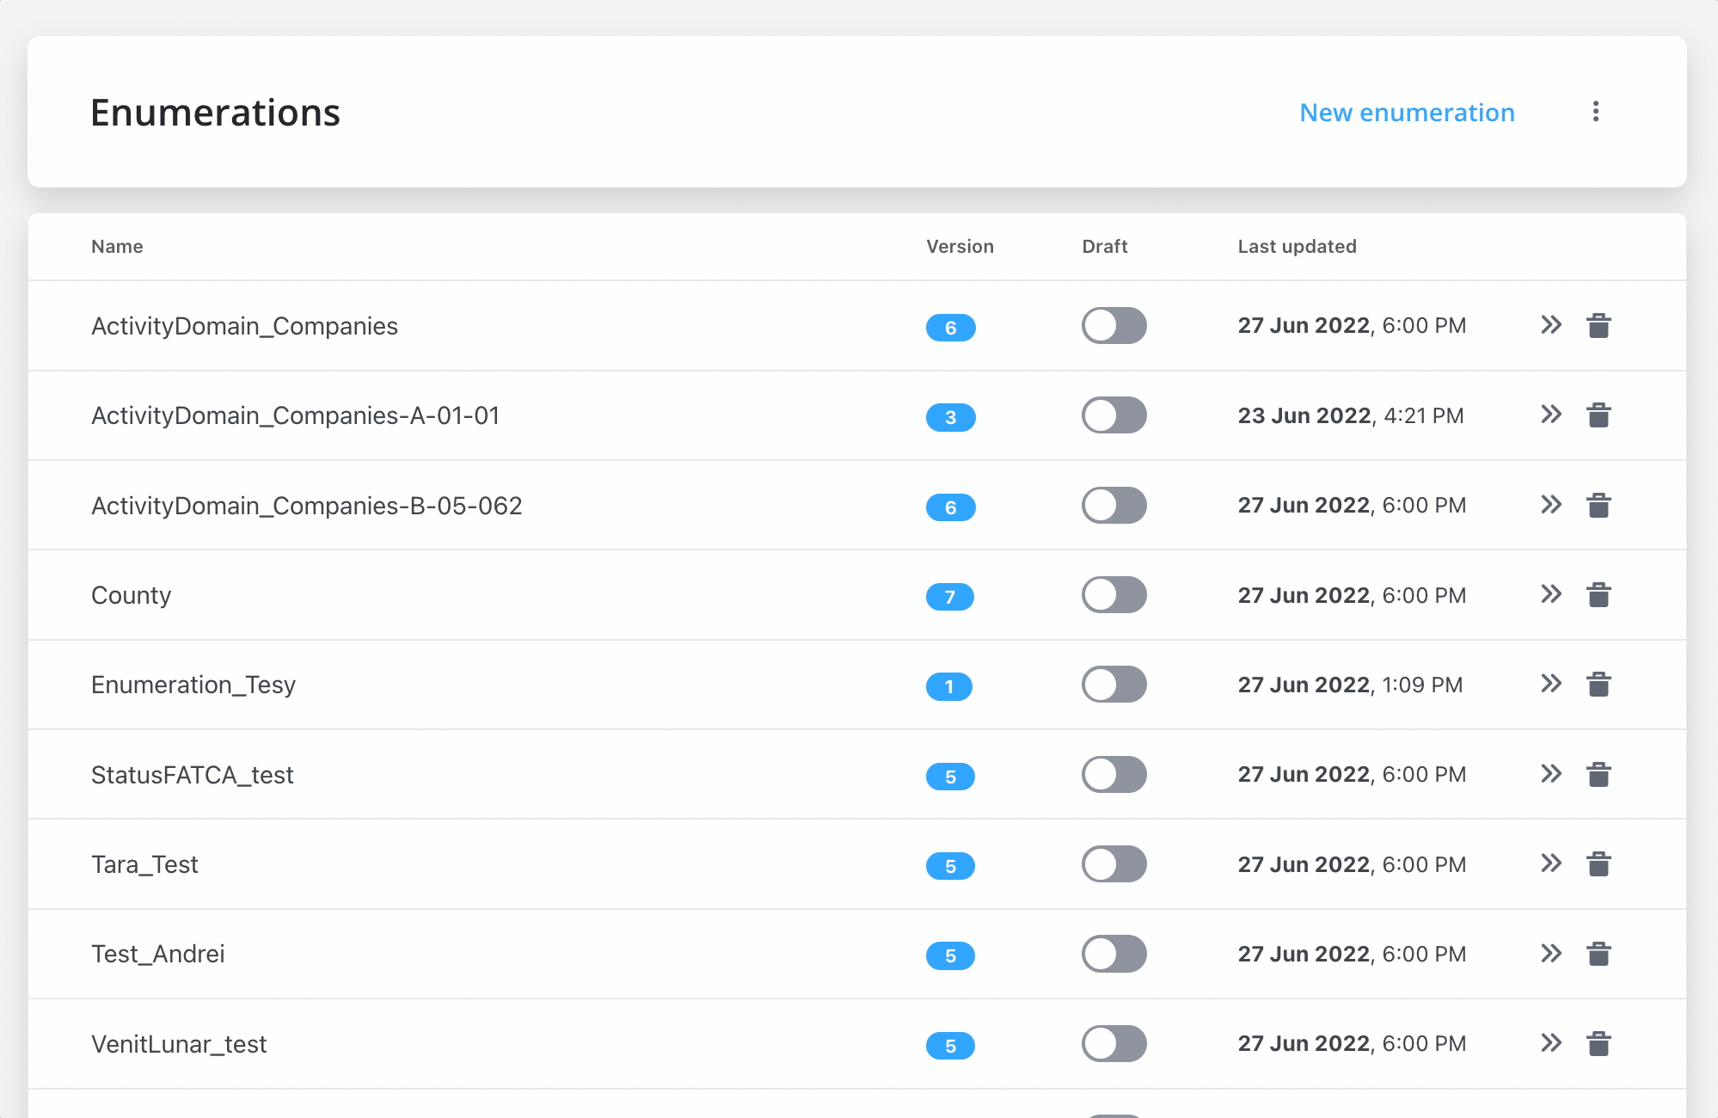
Task: Delete the Tara_Test enumeration
Action: [1598, 864]
